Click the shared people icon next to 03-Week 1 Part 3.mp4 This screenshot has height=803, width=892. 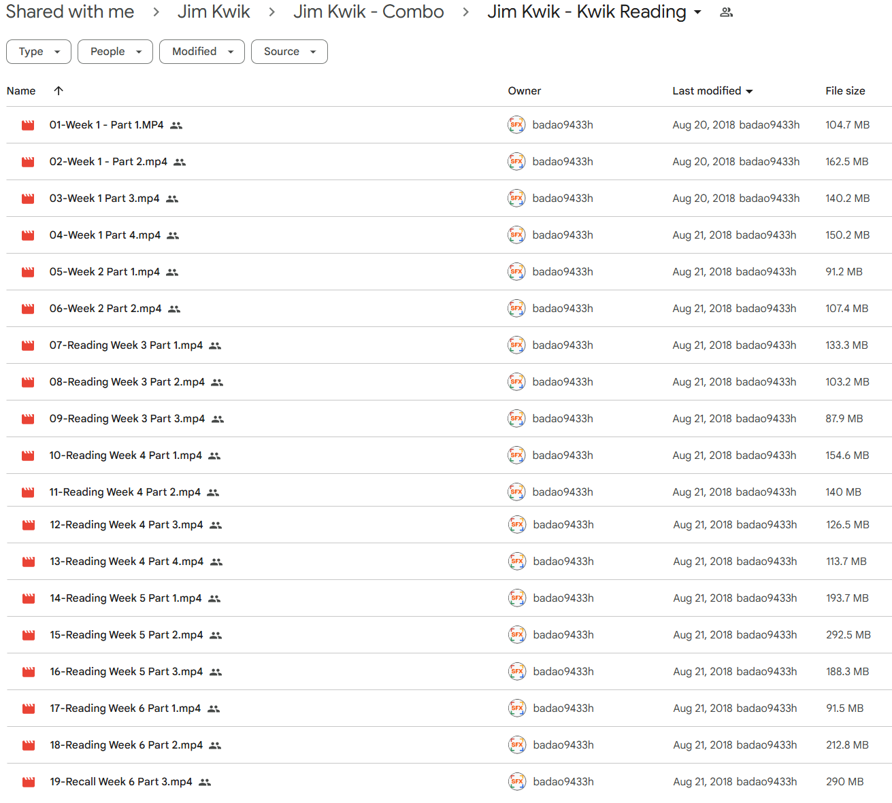172,199
